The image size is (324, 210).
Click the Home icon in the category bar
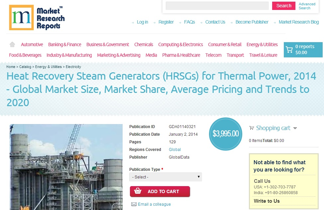pos(12,44)
